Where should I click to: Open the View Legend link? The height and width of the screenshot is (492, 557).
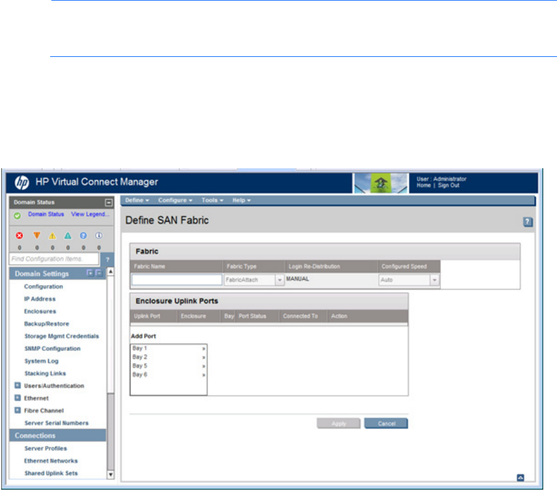click(x=90, y=214)
